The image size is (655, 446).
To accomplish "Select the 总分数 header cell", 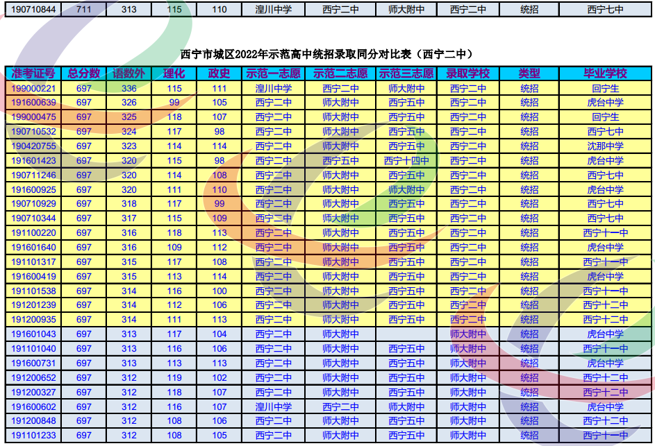I will pos(83,74).
